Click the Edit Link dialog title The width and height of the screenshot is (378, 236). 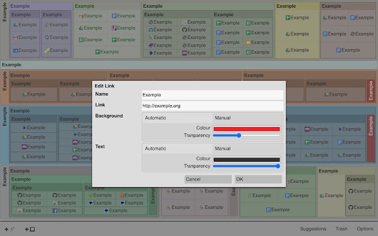[105, 86]
